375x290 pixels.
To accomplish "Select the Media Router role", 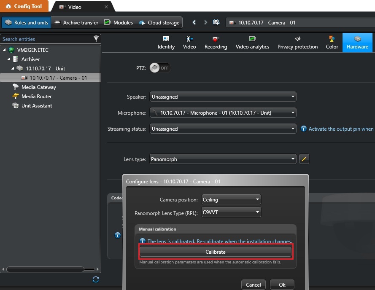I will [37, 97].
